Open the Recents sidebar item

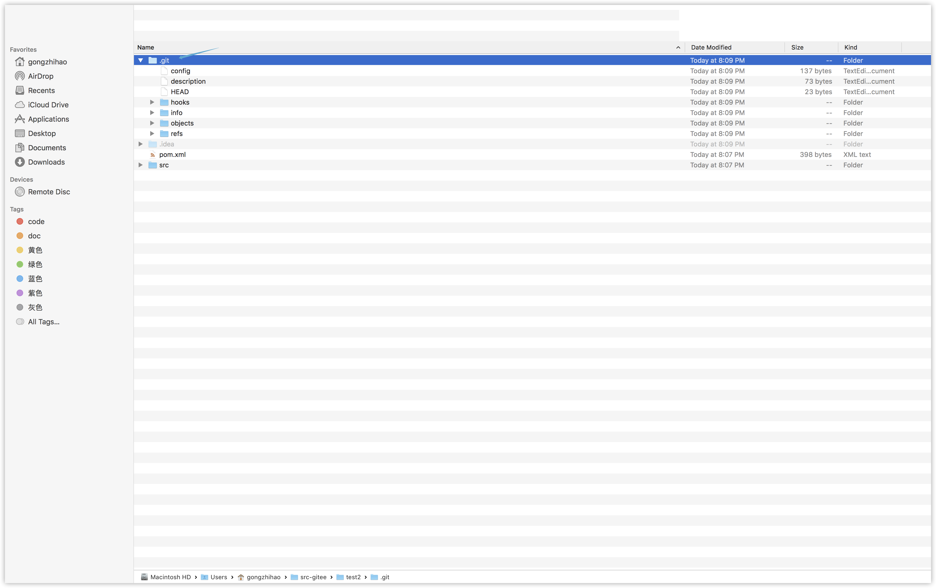point(41,91)
